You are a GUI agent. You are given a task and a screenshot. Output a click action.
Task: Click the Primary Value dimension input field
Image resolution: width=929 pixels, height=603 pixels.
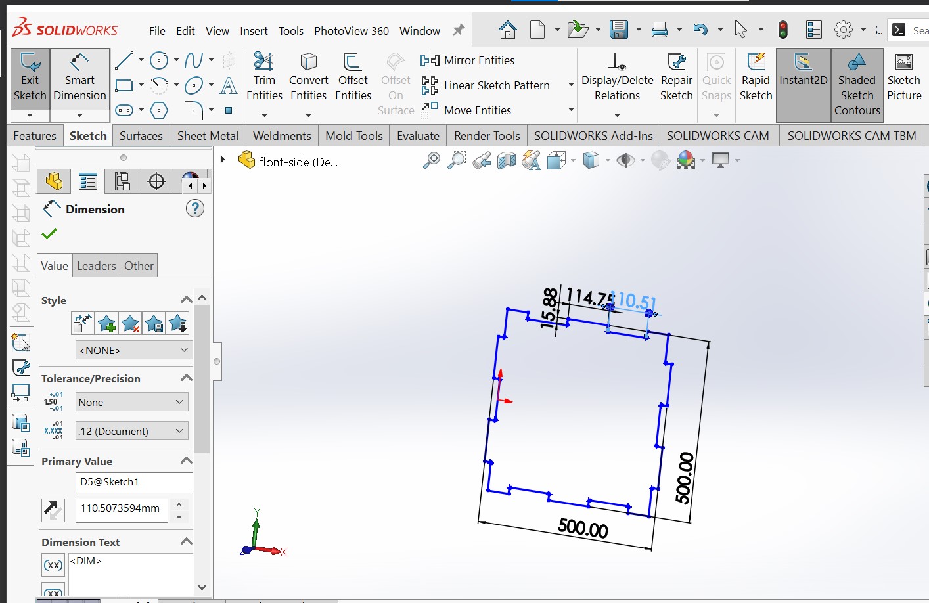(x=122, y=509)
